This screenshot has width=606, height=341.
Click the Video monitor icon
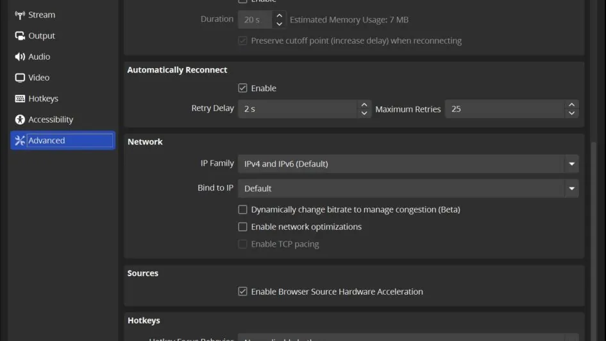20,78
